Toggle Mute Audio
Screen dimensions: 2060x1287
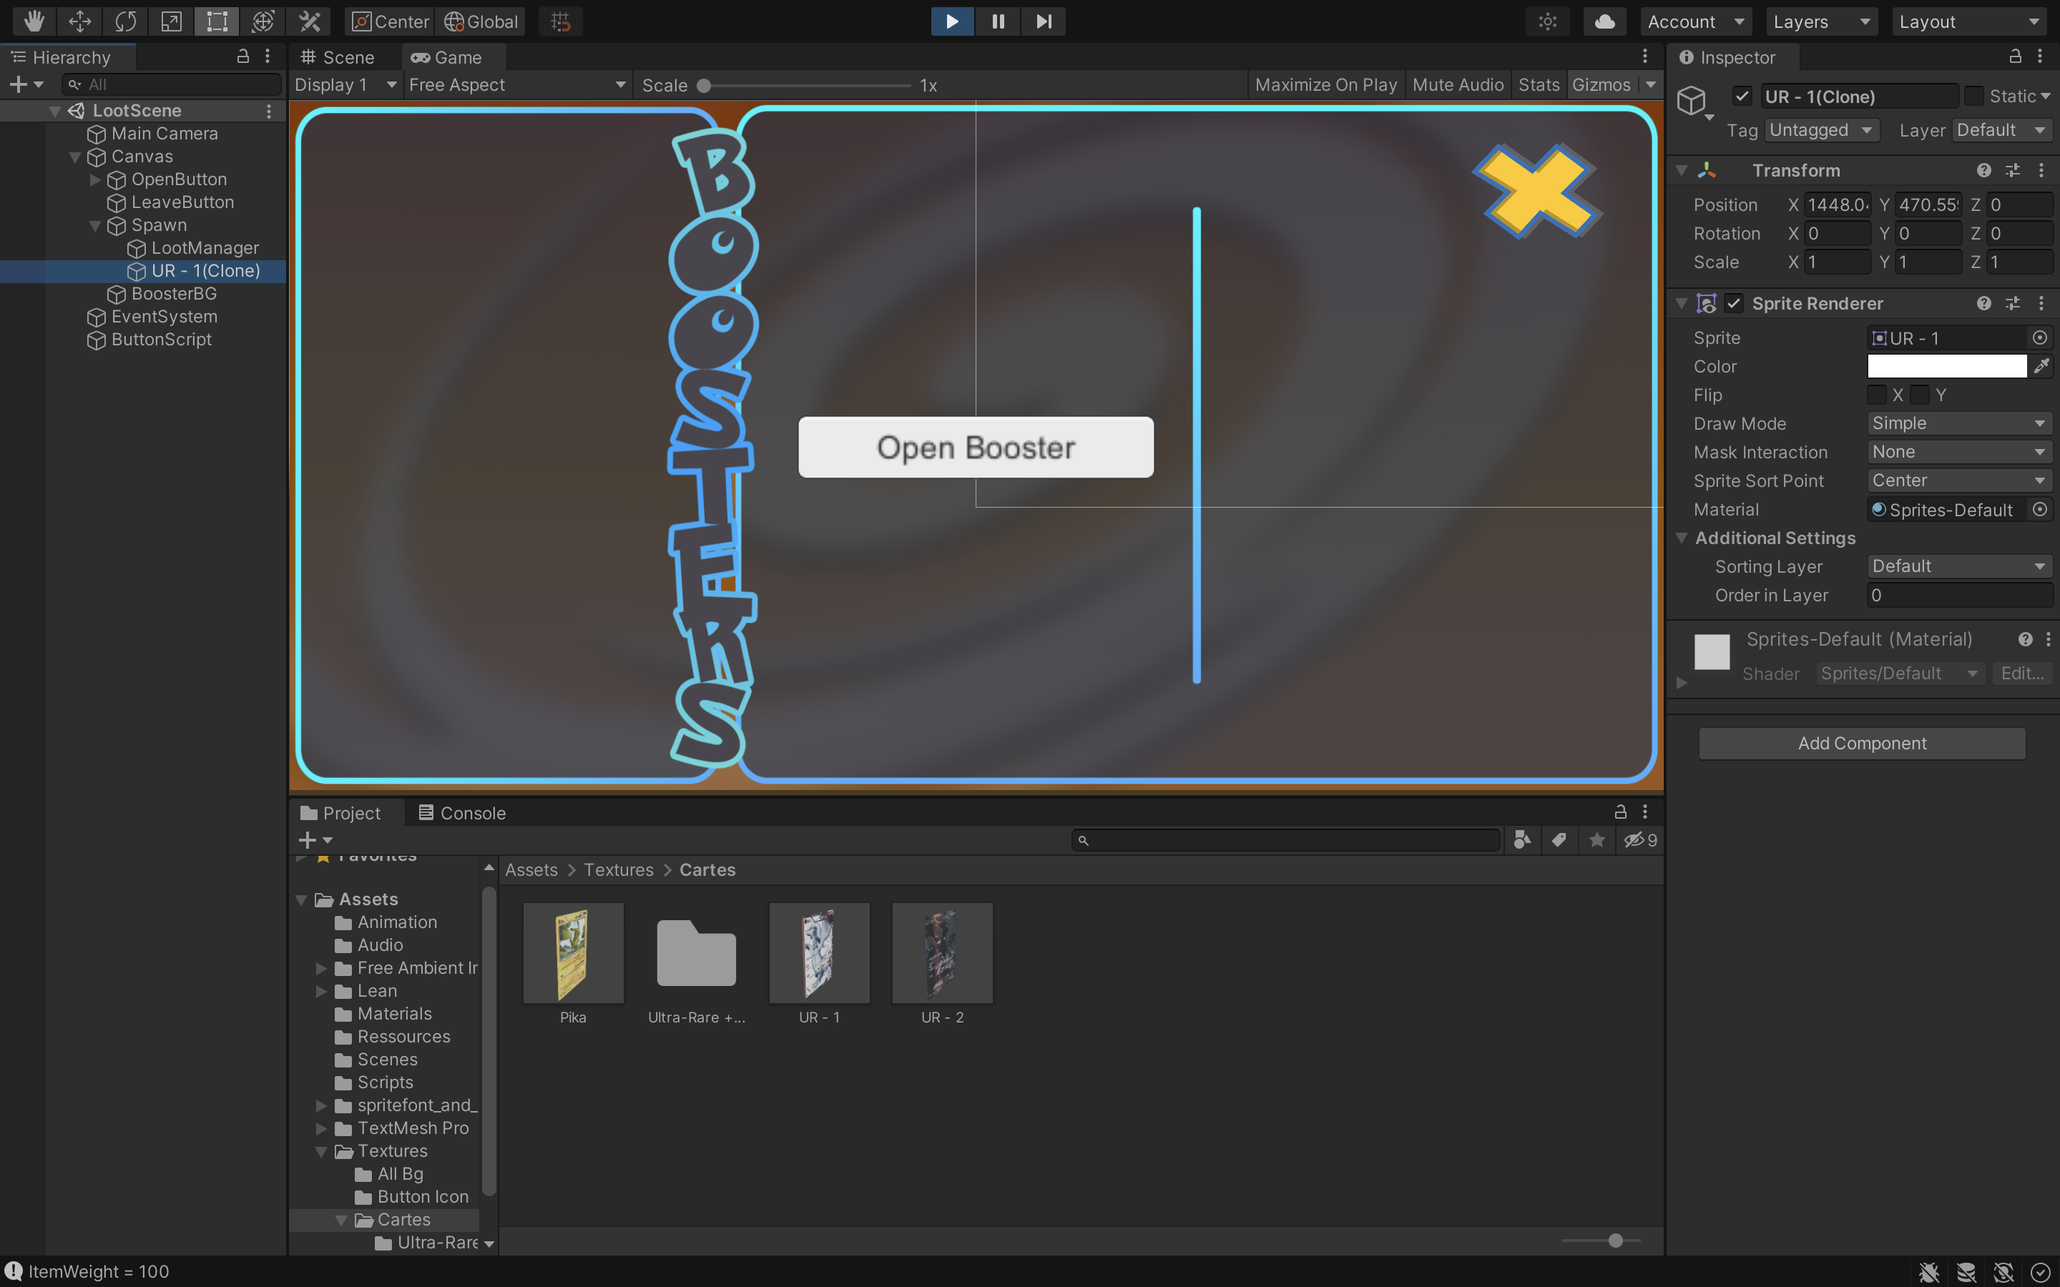pos(1457,84)
